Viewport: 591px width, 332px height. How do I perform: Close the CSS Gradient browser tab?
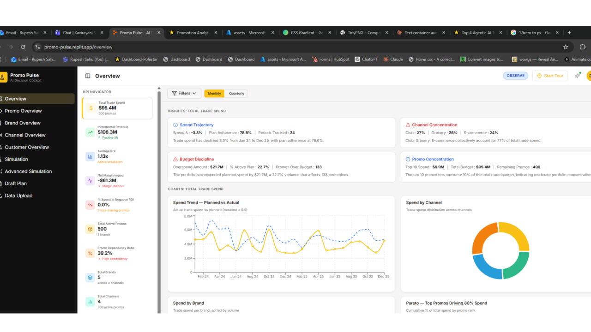pos(330,33)
